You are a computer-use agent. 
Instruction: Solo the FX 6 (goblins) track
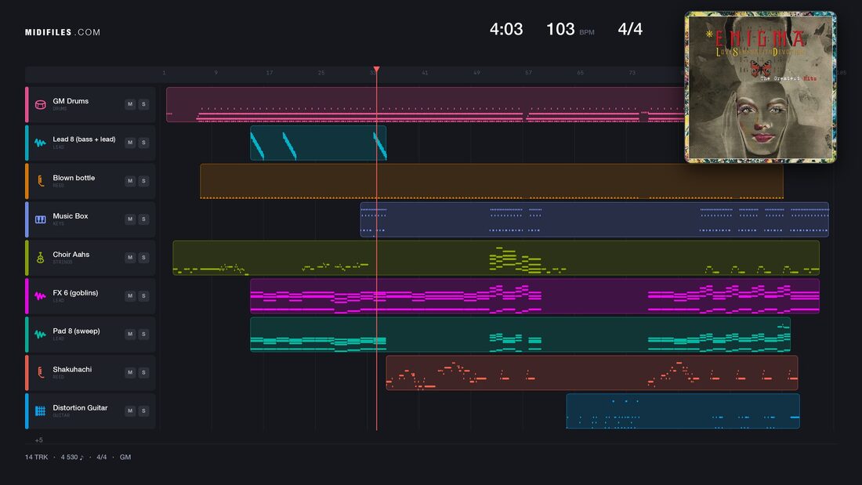tap(143, 296)
